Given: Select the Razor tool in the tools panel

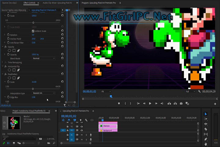Looking at the screenshot, I should [206, 129].
